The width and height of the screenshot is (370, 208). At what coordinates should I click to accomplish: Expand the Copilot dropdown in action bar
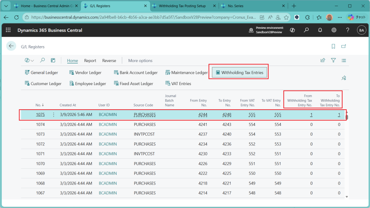29,61
